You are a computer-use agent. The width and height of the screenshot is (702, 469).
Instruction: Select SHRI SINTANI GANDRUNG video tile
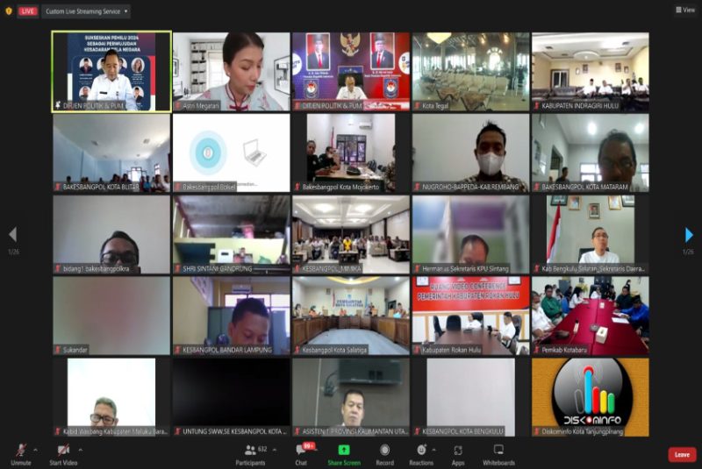coord(232,234)
